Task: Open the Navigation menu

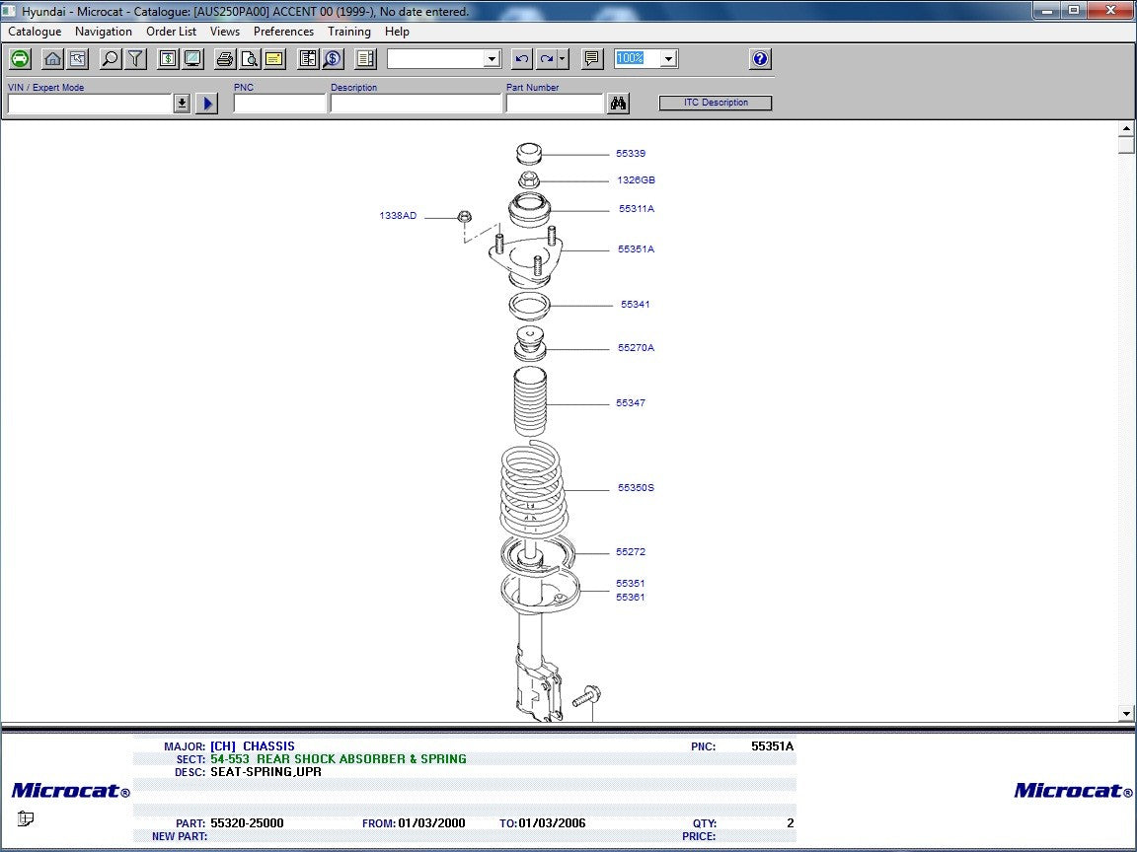Action: [x=104, y=32]
